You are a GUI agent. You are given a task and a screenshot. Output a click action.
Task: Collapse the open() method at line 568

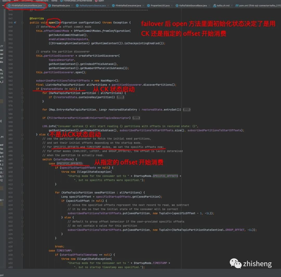pos(22,23)
